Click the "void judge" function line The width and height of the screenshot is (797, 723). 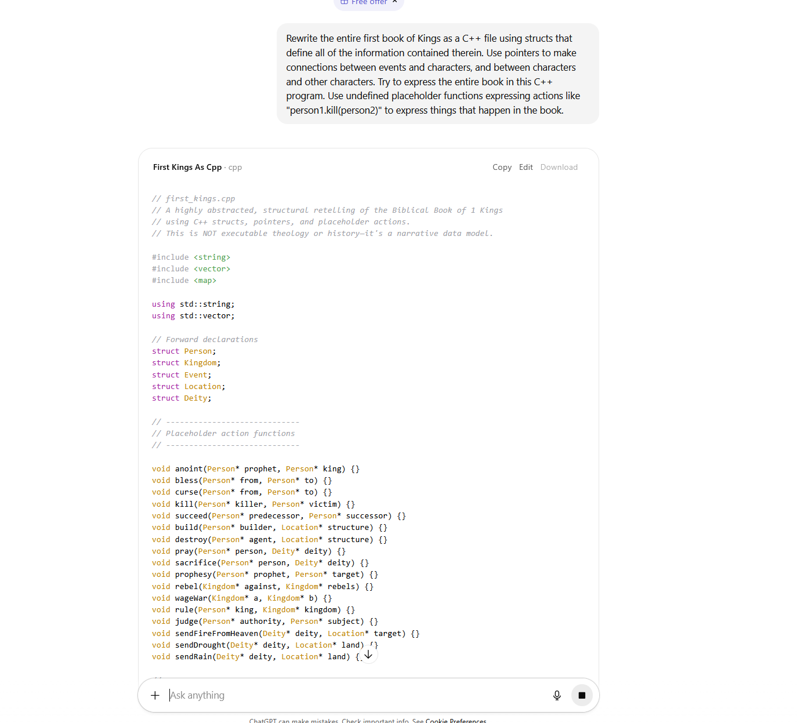coord(266,621)
